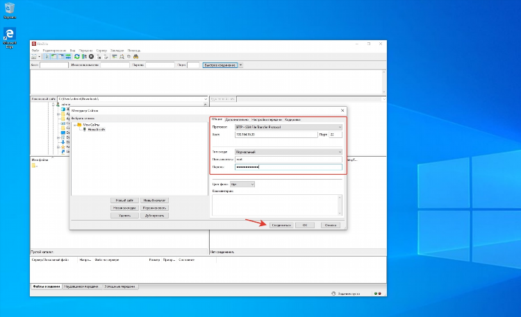Image resolution: width=521 pixels, height=317 pixels.
Task: Open Файл menu in FileZilla
Action: (x=35, y=51)
